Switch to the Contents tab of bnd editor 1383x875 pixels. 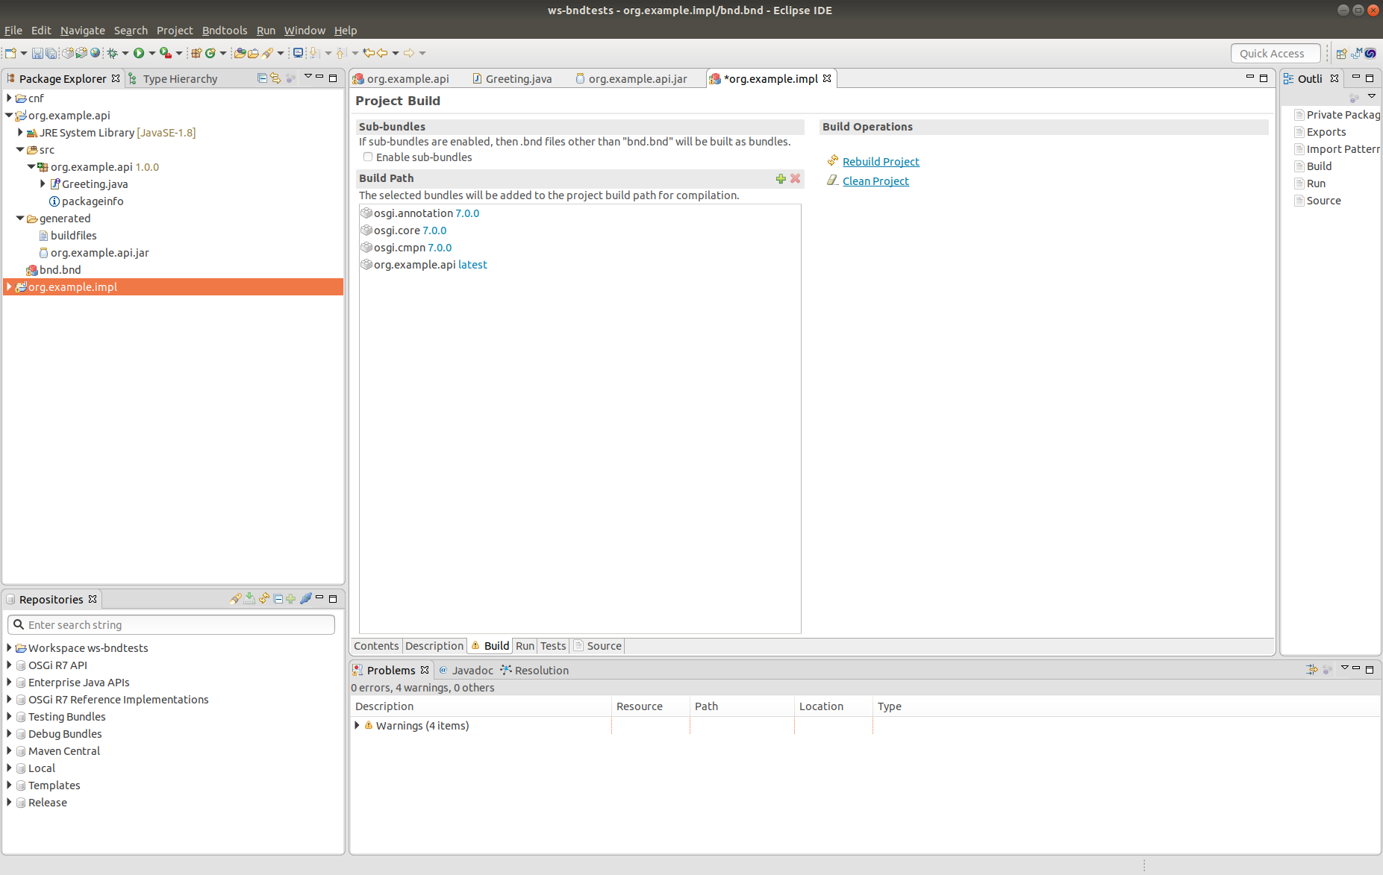pyautogui.click(x=376, y=646)
